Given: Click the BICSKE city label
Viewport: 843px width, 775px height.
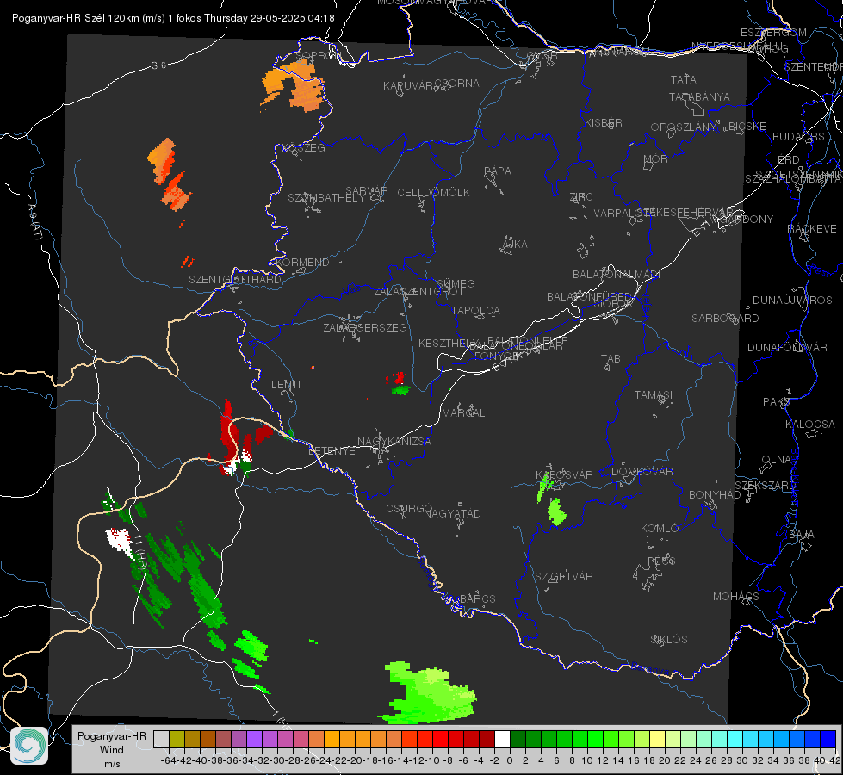Looking at the screenshot, I should pyautogui.click(x=747, y=126).
